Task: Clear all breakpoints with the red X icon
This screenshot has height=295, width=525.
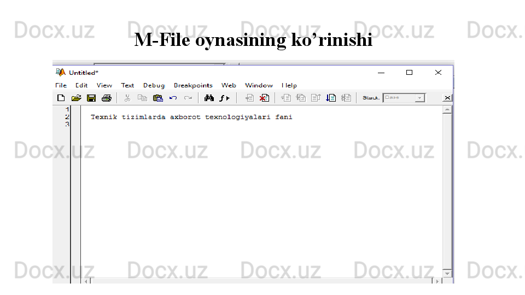Action: [x=264, y=98]
